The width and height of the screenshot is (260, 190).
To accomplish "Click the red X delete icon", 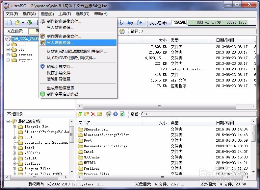I will point(93,114).
